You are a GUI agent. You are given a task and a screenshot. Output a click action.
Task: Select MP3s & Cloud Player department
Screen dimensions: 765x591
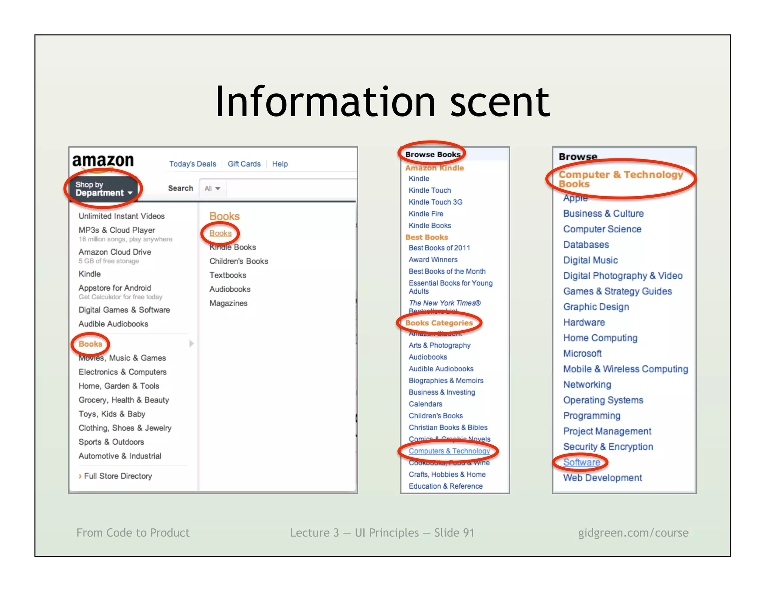click(x=117, y=230)
